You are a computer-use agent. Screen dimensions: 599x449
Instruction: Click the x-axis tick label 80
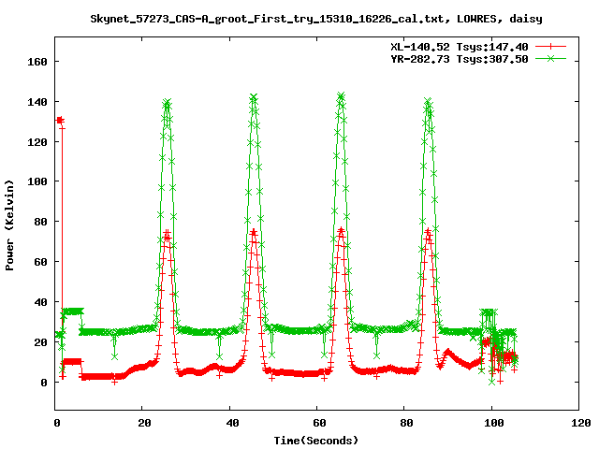[x=407, y=423]
